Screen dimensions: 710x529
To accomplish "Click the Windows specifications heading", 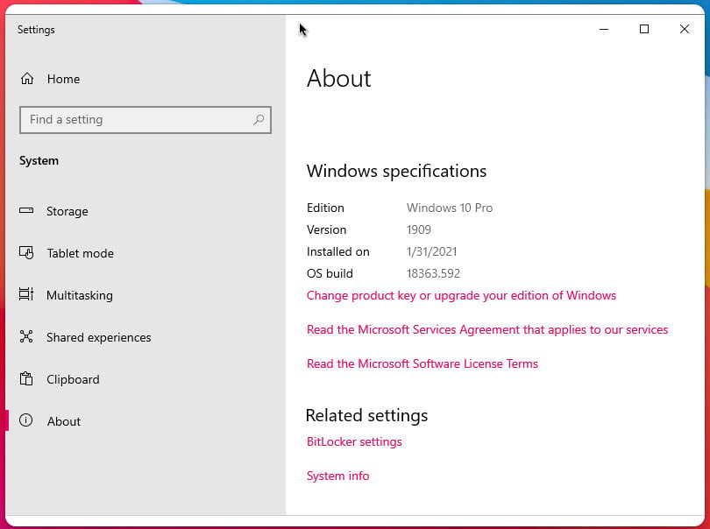I will [x=396, y=171].
